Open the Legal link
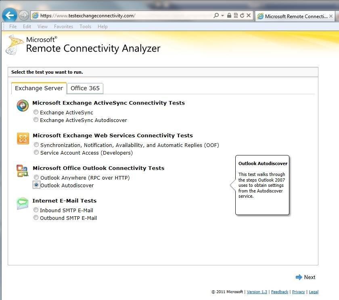This screenshot has height=300, width=339. 314,292
